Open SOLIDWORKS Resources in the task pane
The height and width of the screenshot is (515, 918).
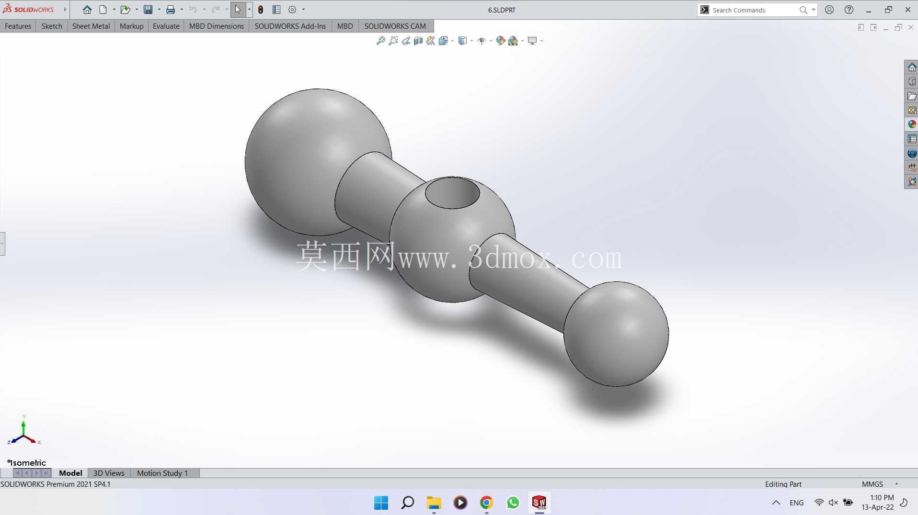(x=912, y=67)
